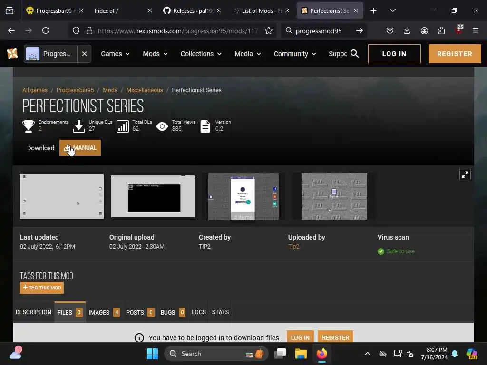Submit search with the arrow icon

coord(360,30)
